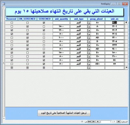Viewport: 130px width, 125px height.
Task: Click unit_on field of the blank new row
Action: (114, 68)
